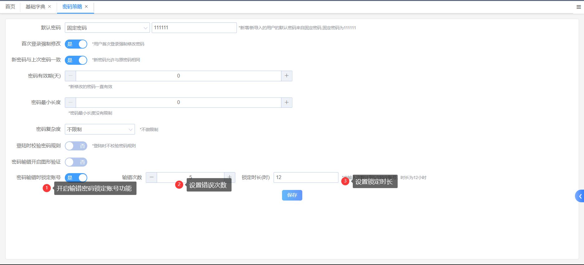Toggle 首次登录强制修改 switch

[x=76, y=44]
